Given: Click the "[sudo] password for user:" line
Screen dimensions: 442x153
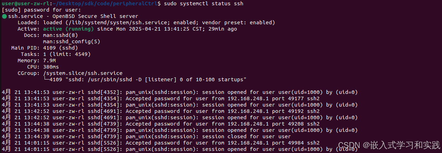Looking at the screenshot, I should pyautogui.click(x=41, y=10).
